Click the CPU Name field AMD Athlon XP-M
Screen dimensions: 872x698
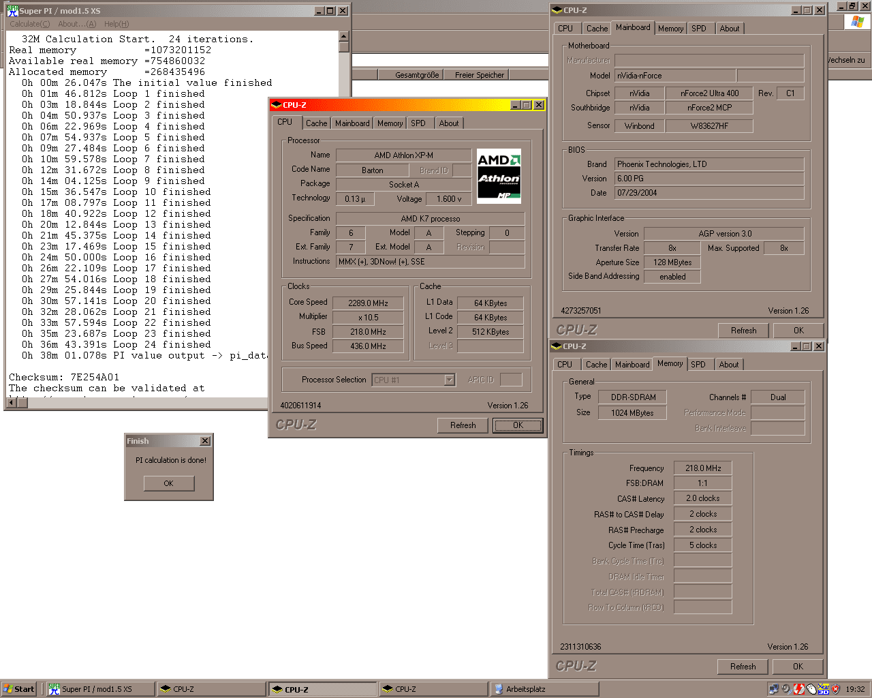click(x=404, y=155)
